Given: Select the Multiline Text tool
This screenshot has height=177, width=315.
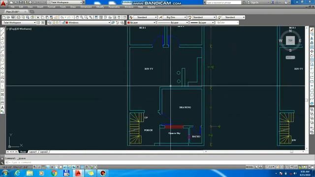Looking at the screenshot, I should [2, 108].
